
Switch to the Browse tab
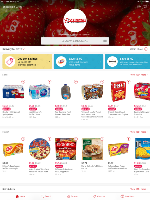pyautogui.click(x=72, y=196)
